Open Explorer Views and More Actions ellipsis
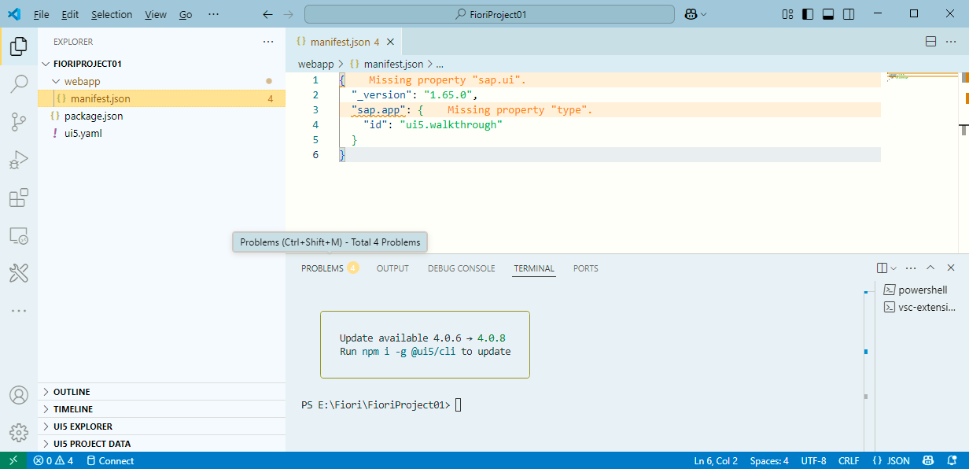 point(268,42)
